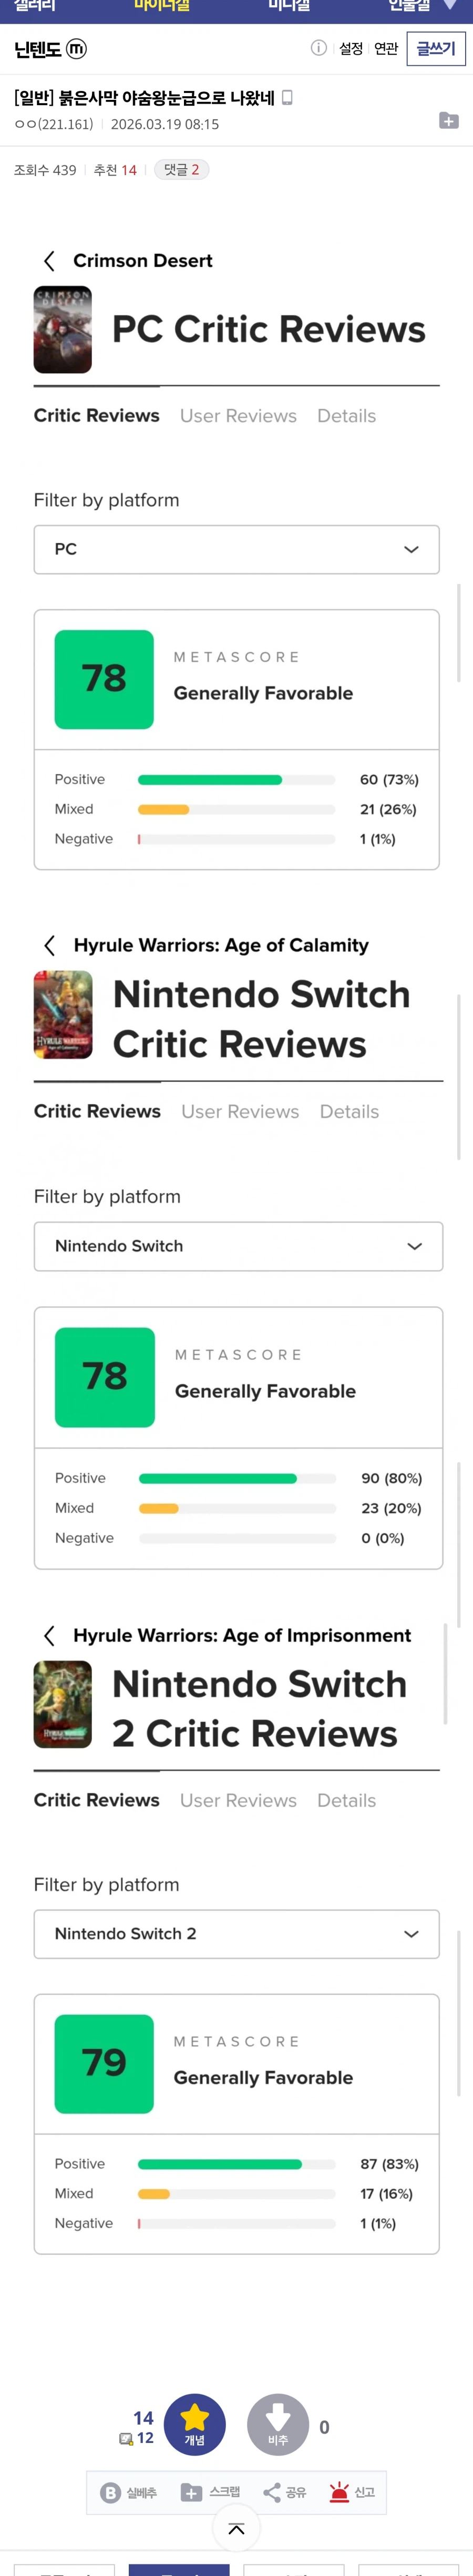Click the info circle beside 설정
This screenshot has width=473, height=2576.
(319, 48)
